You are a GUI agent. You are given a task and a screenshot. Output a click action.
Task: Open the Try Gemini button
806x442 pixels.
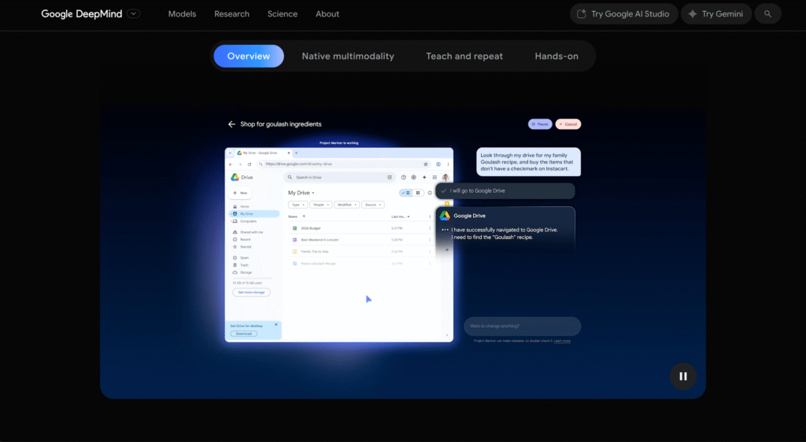point(716,14)
